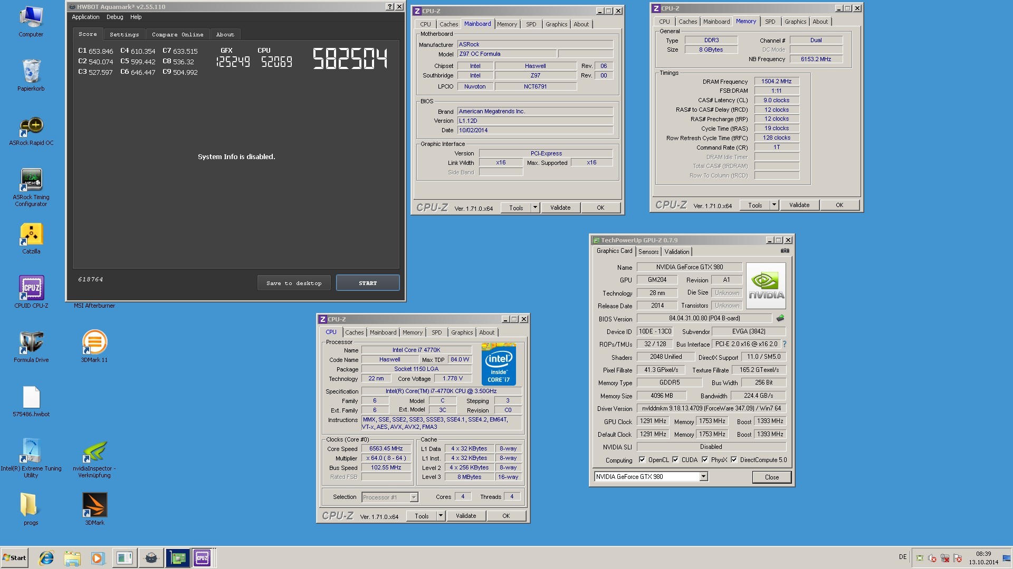Switch to the About tab in Aquamark
The image size is (1013, 569).
pyautogui.click(x=225, y=35)
